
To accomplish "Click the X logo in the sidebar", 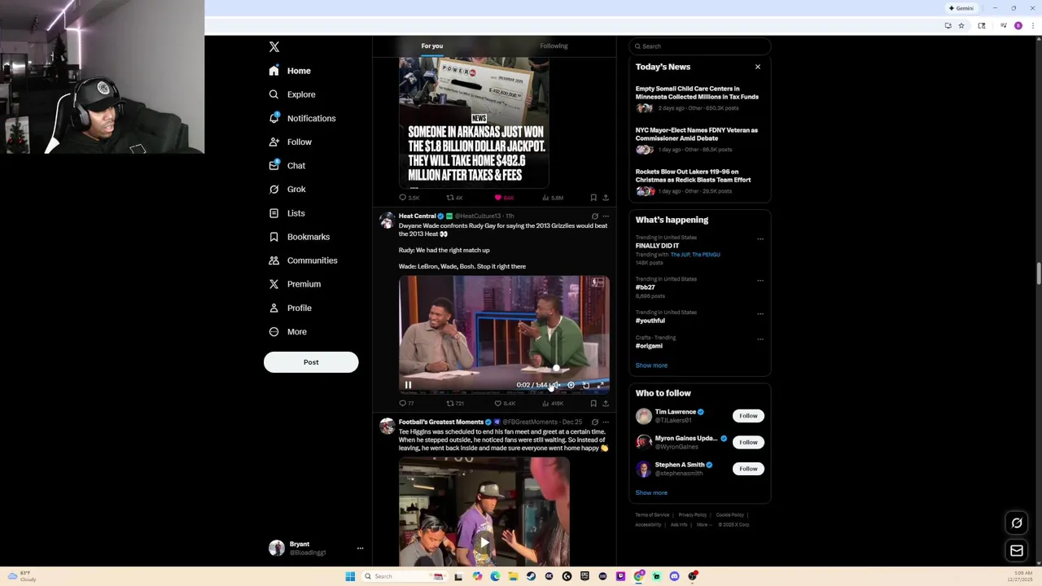I will click(x=274, y=47).
